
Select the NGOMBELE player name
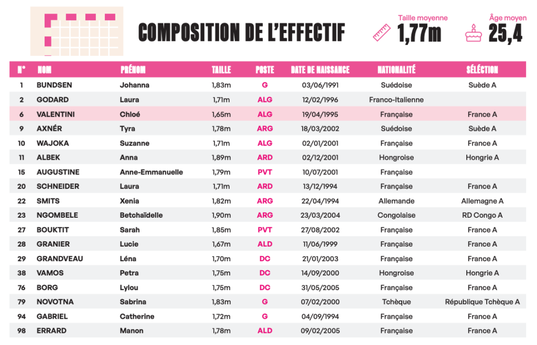[x=57, y=215]
